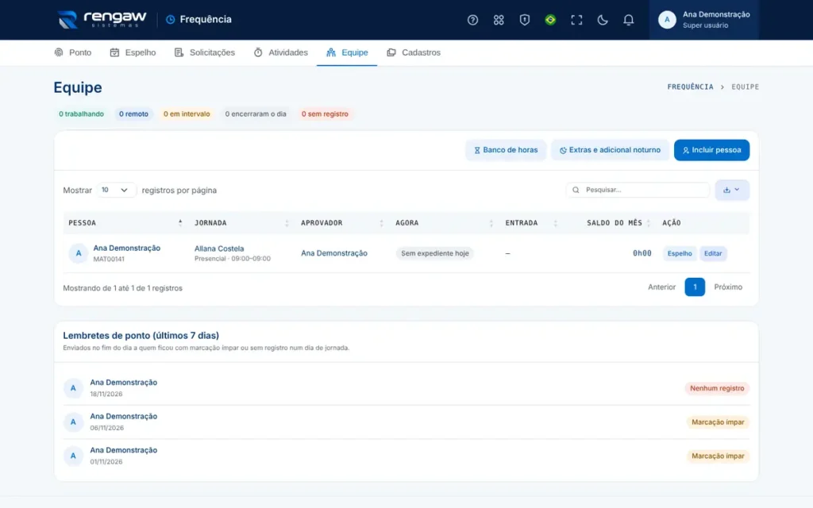The height and width of the screenshot is (508, 813).
Task: Focus the Pesquisar search field
Action: click(x=638, y=190)
